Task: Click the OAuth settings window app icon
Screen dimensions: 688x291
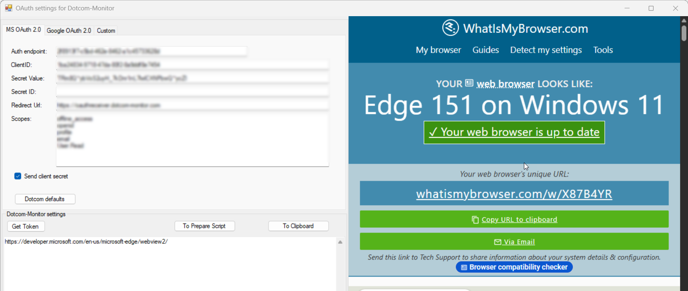Action: [8, 8]
